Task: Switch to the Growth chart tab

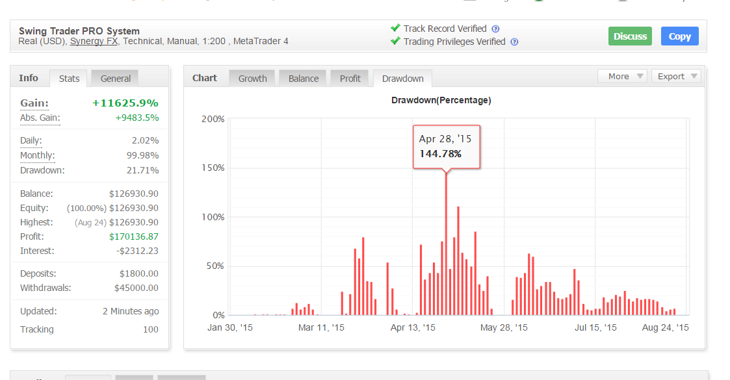Action: pos(252,79)
